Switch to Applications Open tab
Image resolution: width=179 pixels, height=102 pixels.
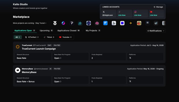pyautogui.click(x=25, y=30)
